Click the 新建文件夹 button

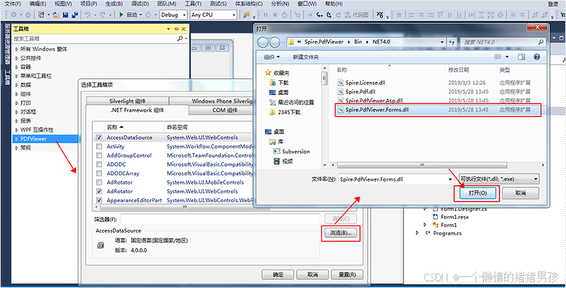point(306,57)
